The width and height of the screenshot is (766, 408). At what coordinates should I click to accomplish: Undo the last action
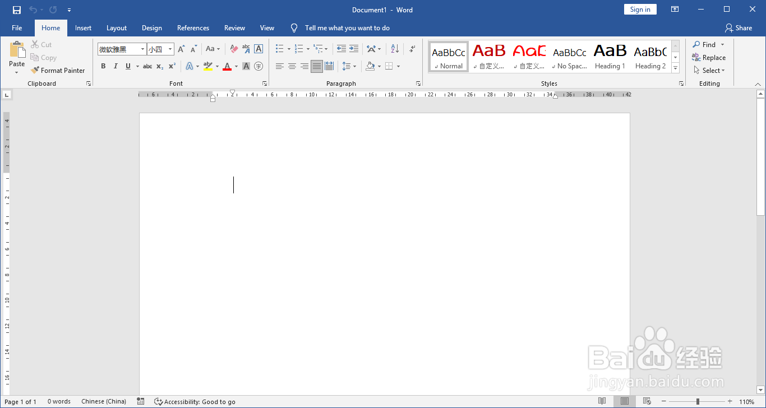pyautogui.click(x=33, y=10)
